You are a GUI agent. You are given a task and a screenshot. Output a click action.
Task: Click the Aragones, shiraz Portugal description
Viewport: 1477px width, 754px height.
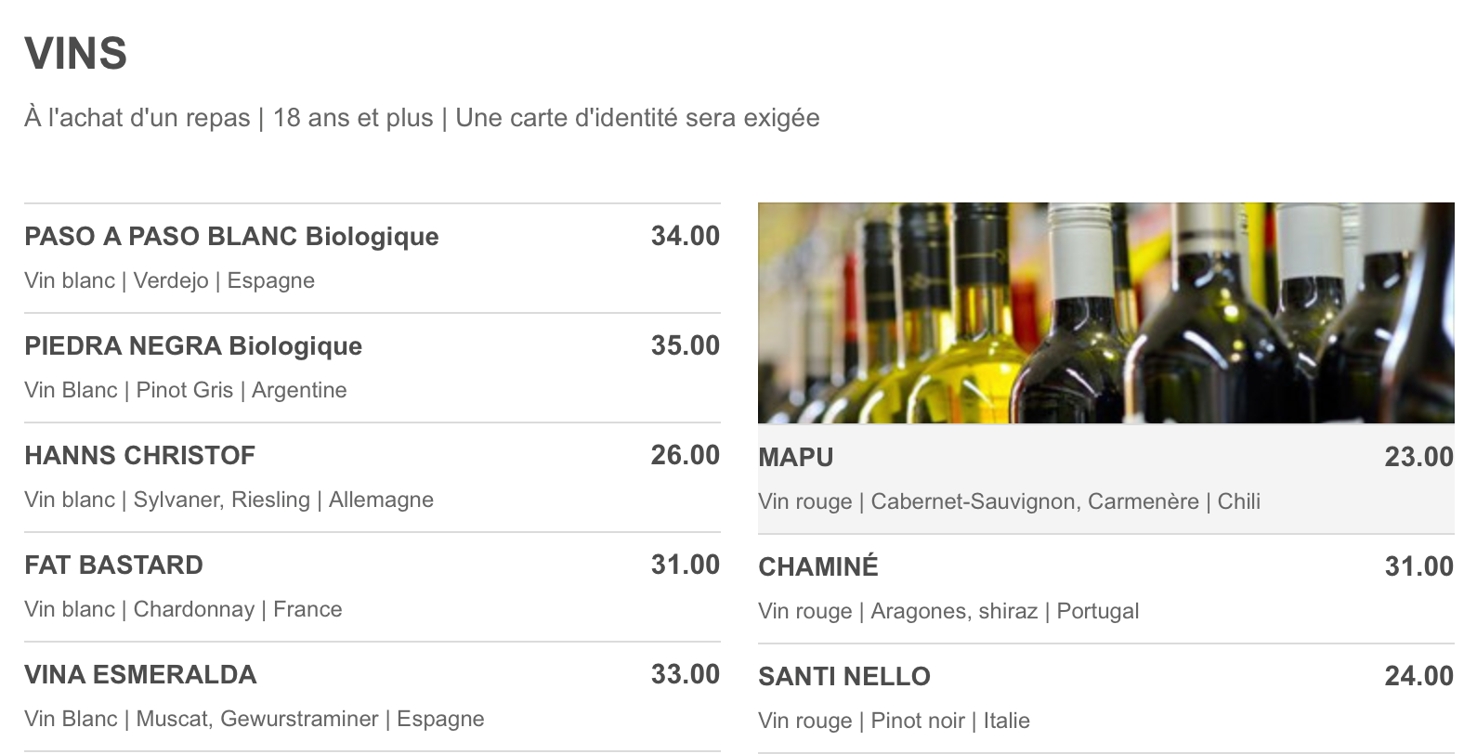(948, 611)
